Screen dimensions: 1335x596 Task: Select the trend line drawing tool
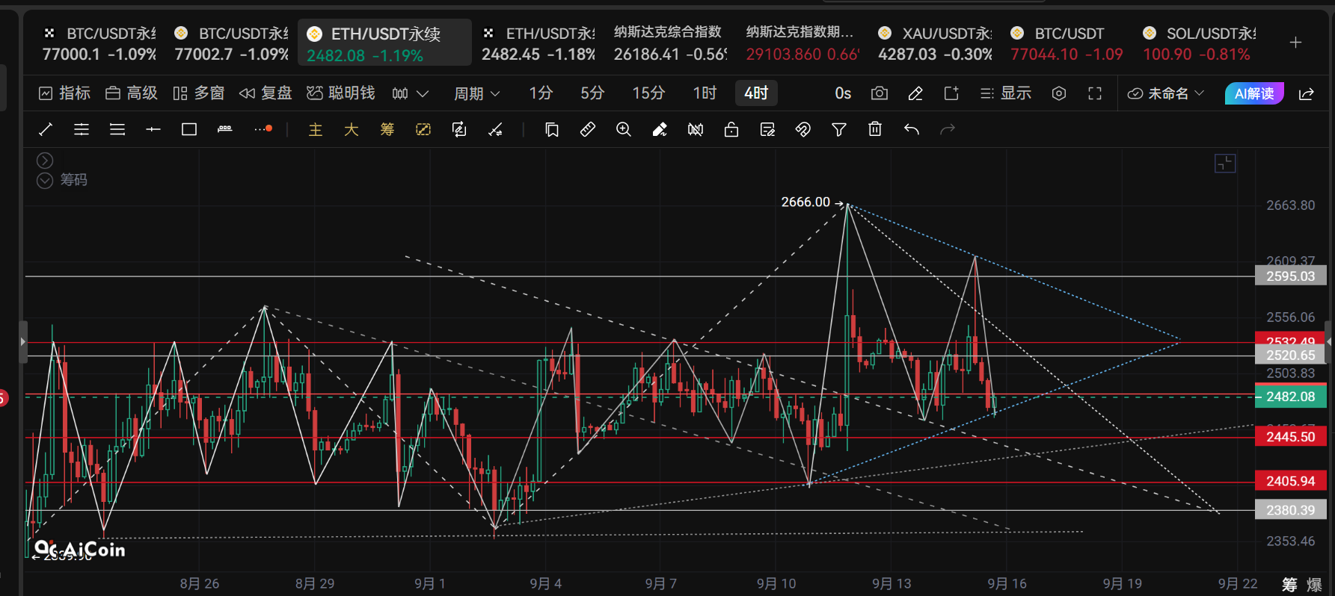pyautogui.click(x=46, y=129)
